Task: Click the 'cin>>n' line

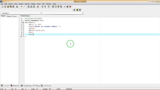Action: click(32, 28)
